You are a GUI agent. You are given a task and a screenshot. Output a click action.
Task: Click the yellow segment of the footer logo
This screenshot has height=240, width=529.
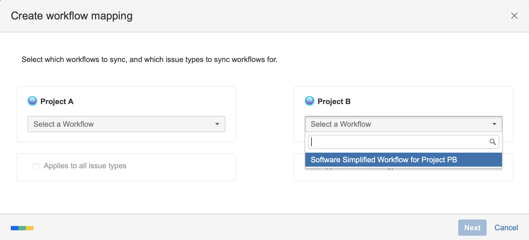pyautogui.click(x=30, y=228)
